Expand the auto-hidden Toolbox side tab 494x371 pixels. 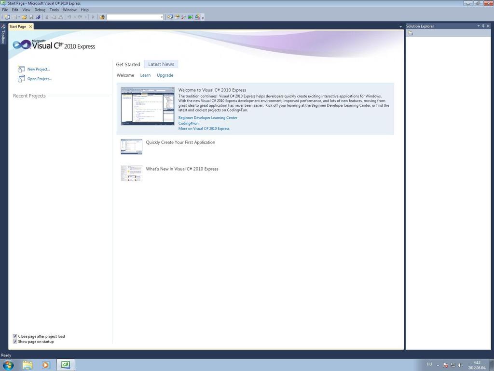3,34
